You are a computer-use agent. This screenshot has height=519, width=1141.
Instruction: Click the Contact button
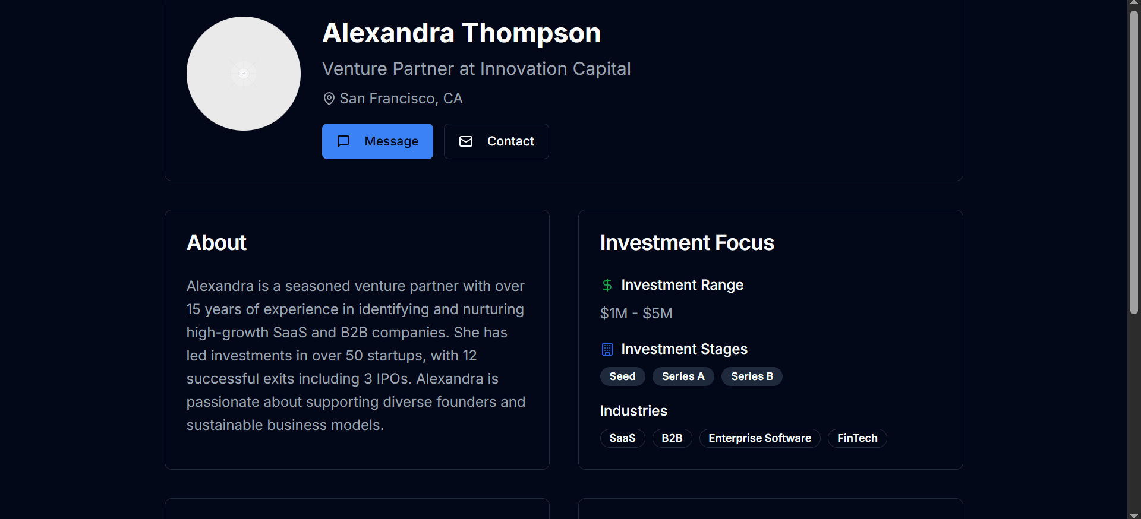[x=496, y=141]
